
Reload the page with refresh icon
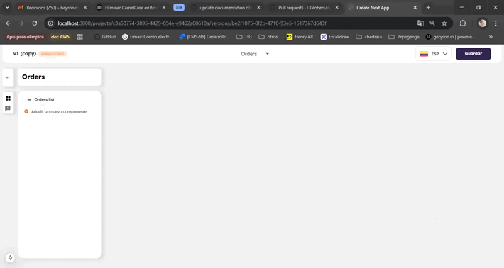click(35, 23)
